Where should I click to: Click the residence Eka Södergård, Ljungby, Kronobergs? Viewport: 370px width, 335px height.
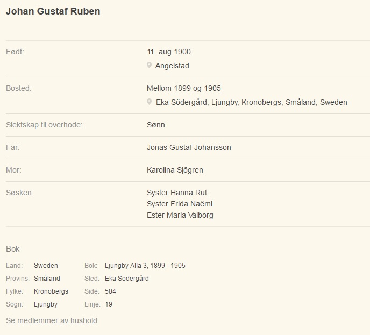tap(252, 102)
